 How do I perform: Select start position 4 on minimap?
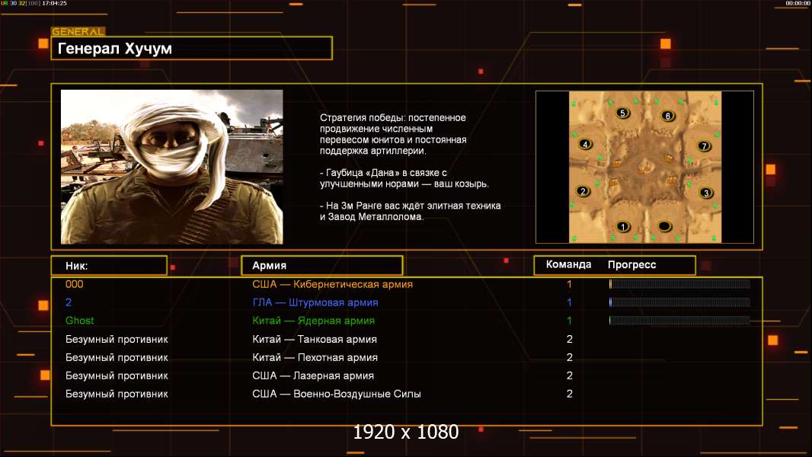coord(585,145)
